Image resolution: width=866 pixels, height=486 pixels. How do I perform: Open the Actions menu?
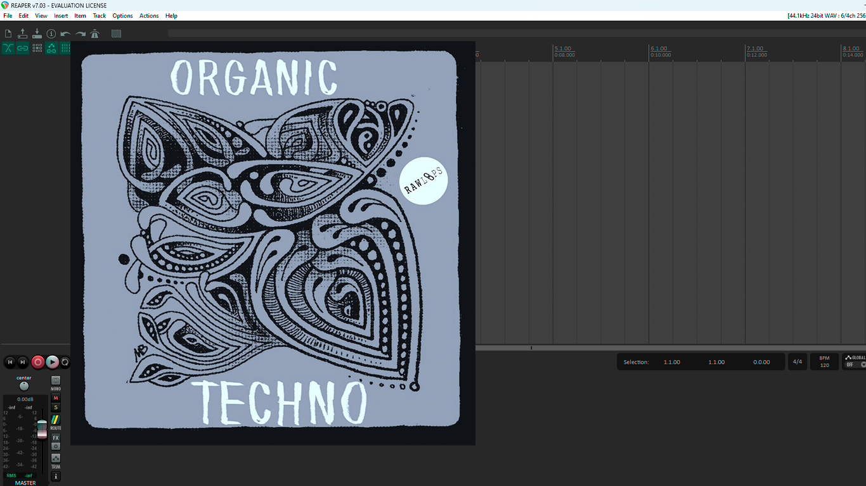click(x=149, y=16)
